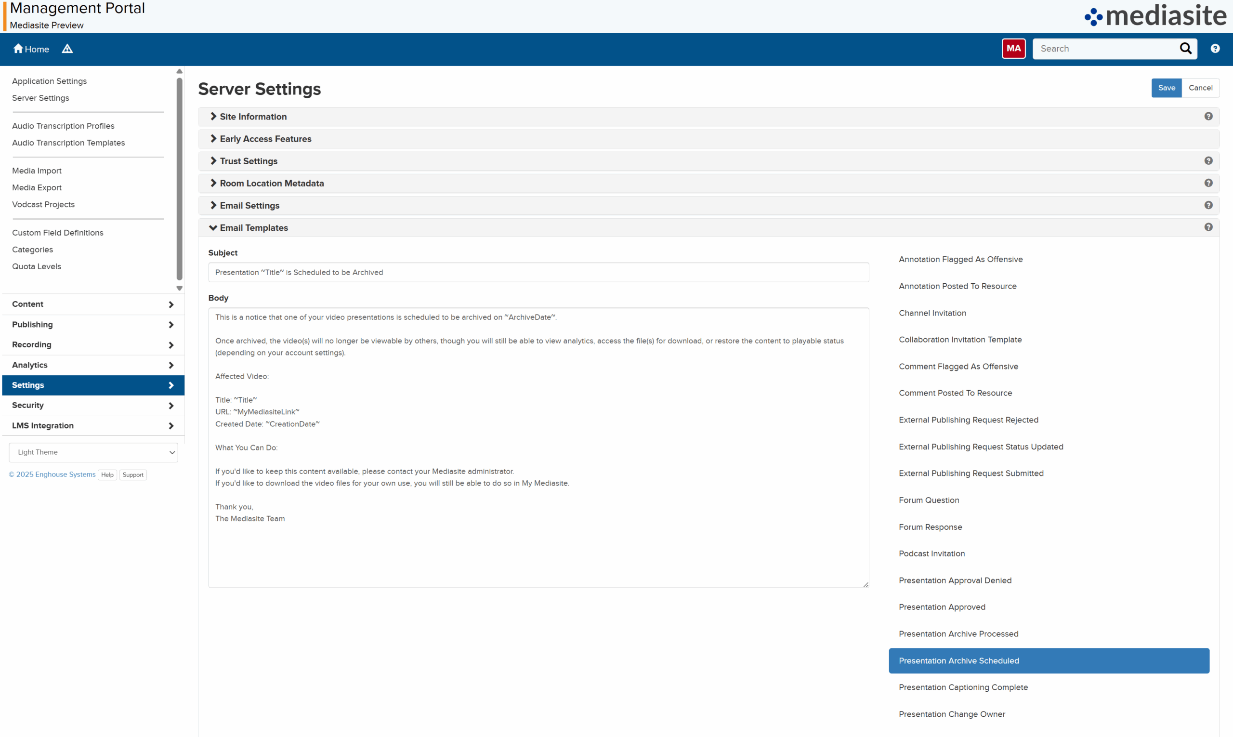This screenshot has width=1233, height=737.
Task: Click the Save button
Action: coord(1166,88)
